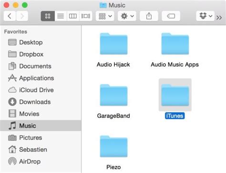The width and height of the screenshot is (226, 173).
Task: Open the Dropbox toolbar dropdown
Action: tap(205, 16)
